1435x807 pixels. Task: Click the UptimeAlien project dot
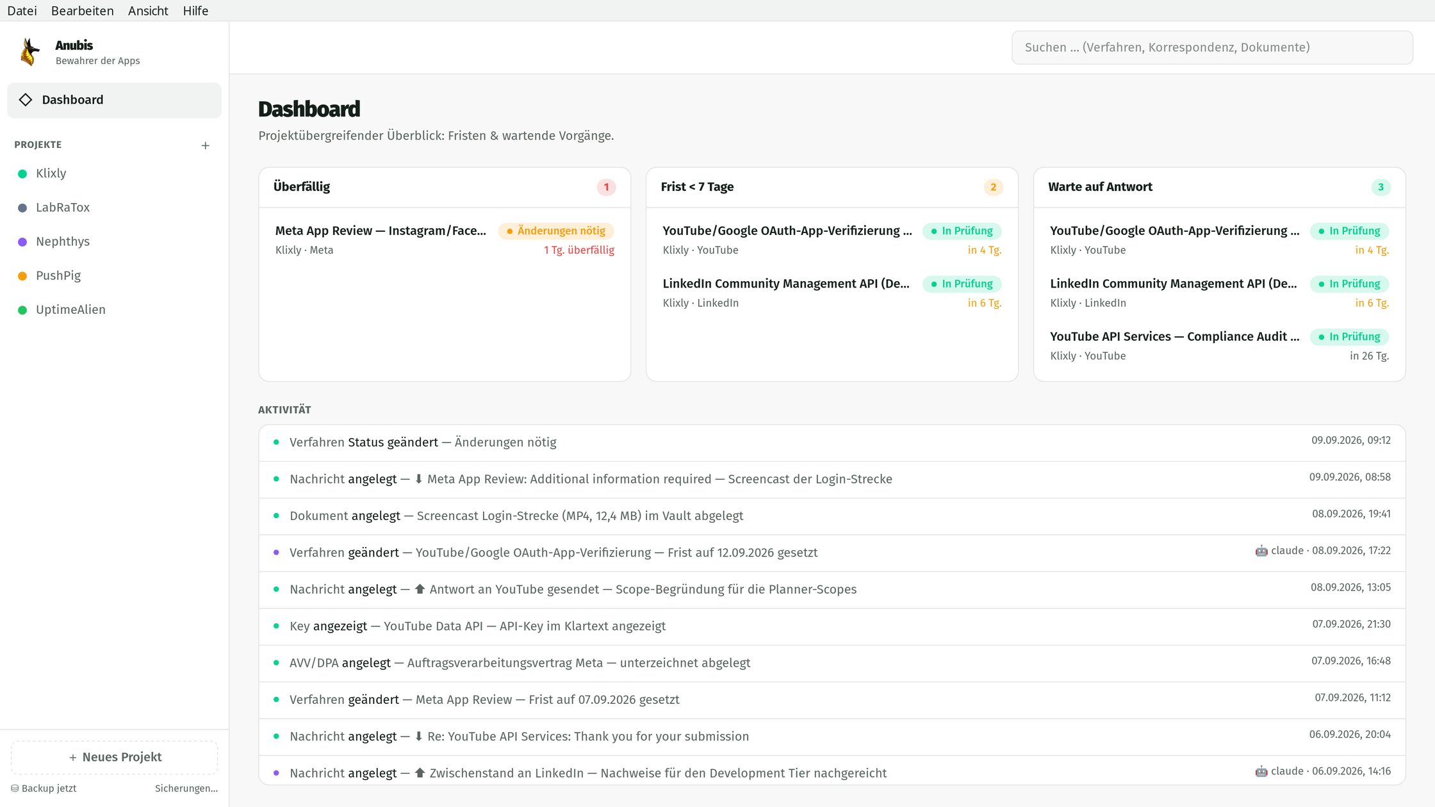(x=22, y=310)
